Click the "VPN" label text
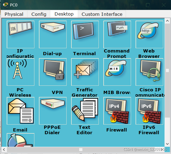The width and height of the screenshot is (171, 154). coord(57,92)
